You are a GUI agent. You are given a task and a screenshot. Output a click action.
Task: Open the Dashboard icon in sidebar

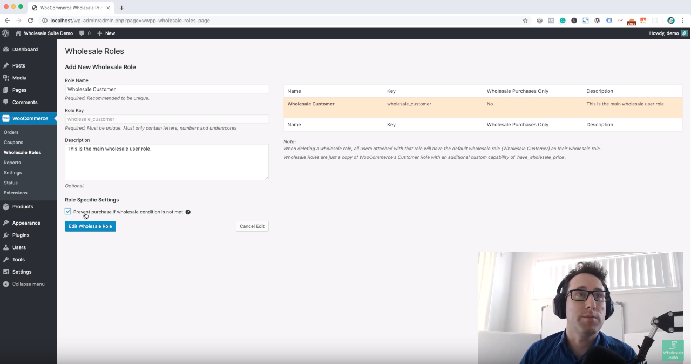tap(6, 49)
